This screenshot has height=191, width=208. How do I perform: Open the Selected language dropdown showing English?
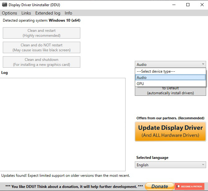(170, 165)
